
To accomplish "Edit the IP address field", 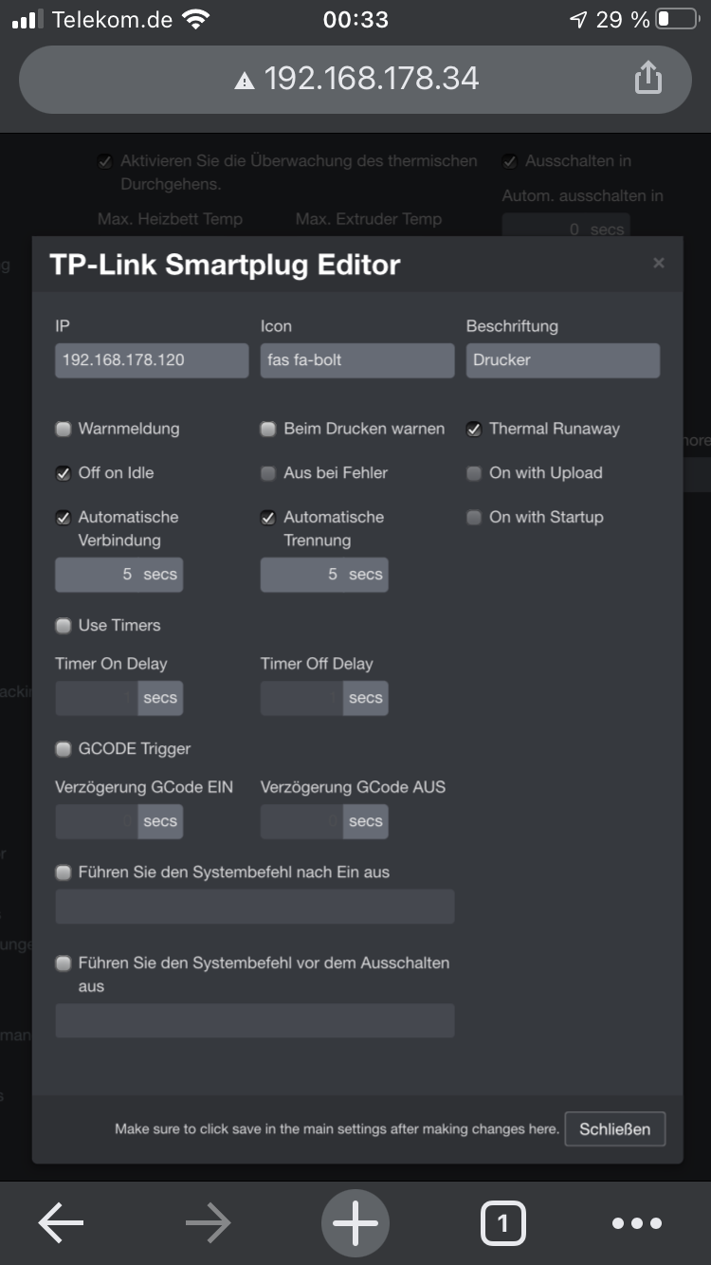I will 152,360.
